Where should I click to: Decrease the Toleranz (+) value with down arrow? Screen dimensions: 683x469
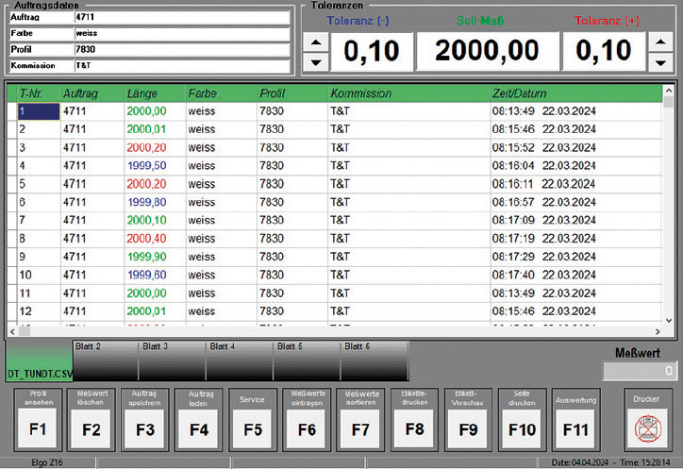(658, 62)
